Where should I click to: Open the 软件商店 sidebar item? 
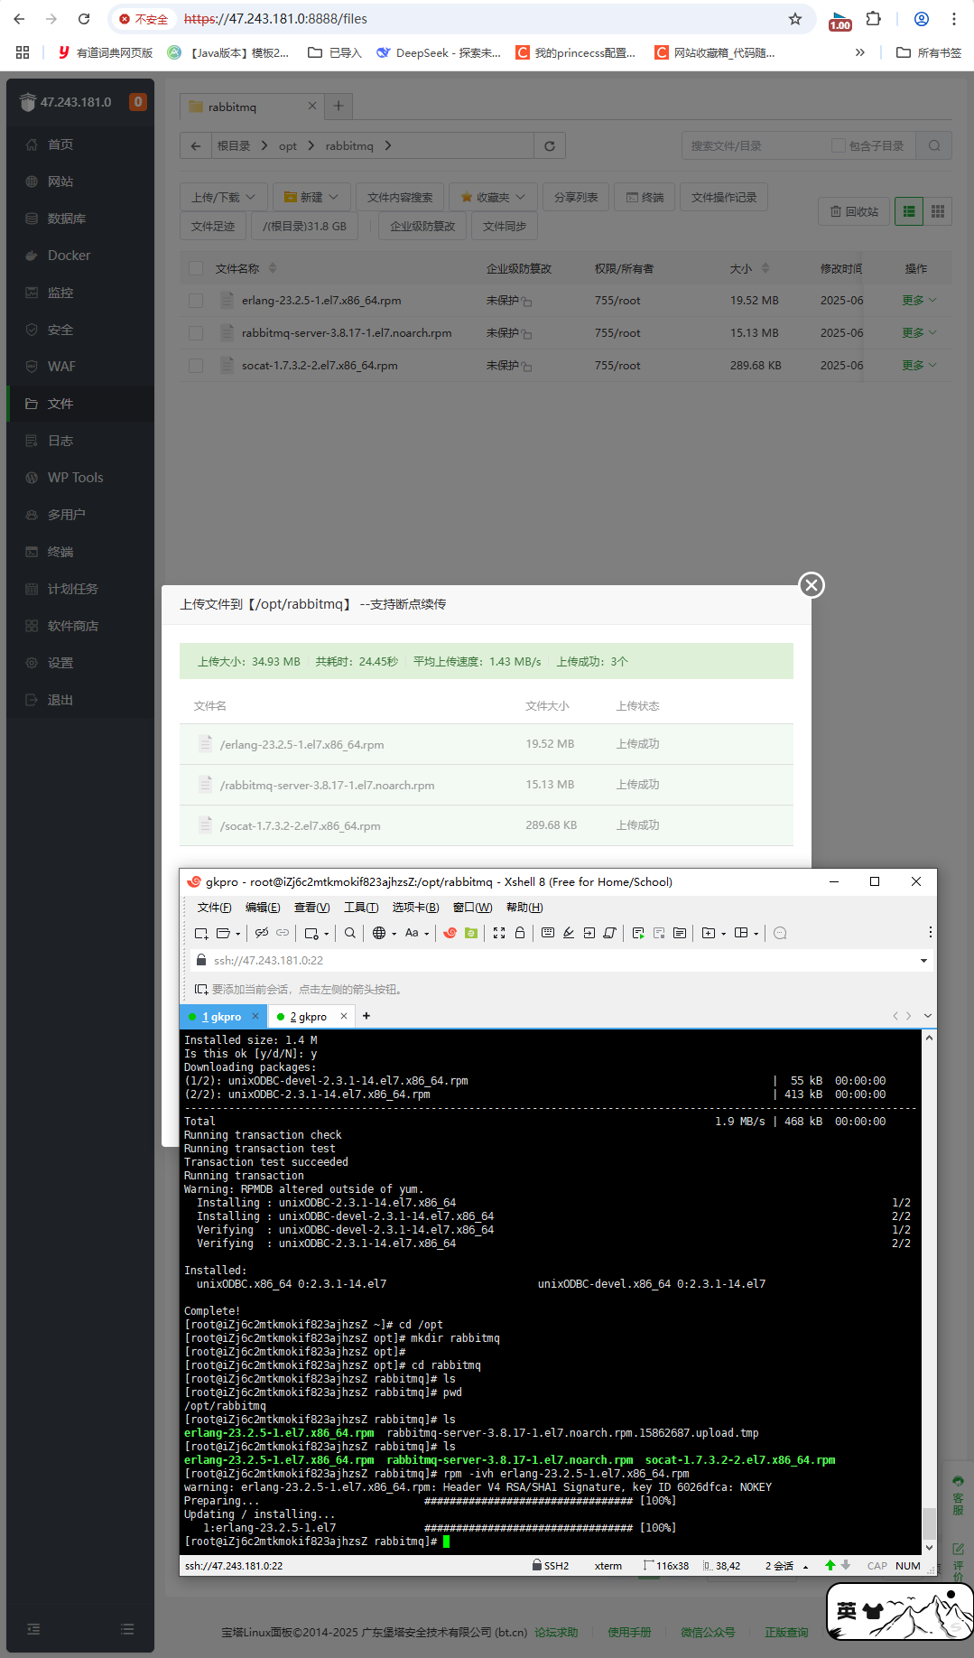coord(80,626)
